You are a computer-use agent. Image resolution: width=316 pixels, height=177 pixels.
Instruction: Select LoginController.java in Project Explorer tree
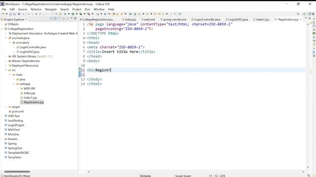[33, 47]
